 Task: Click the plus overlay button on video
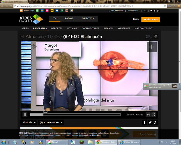click(x=152, y=47)
